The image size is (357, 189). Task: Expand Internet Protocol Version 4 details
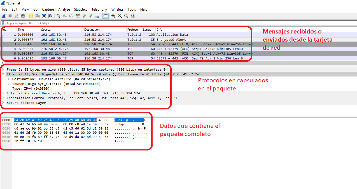[3, 93]
